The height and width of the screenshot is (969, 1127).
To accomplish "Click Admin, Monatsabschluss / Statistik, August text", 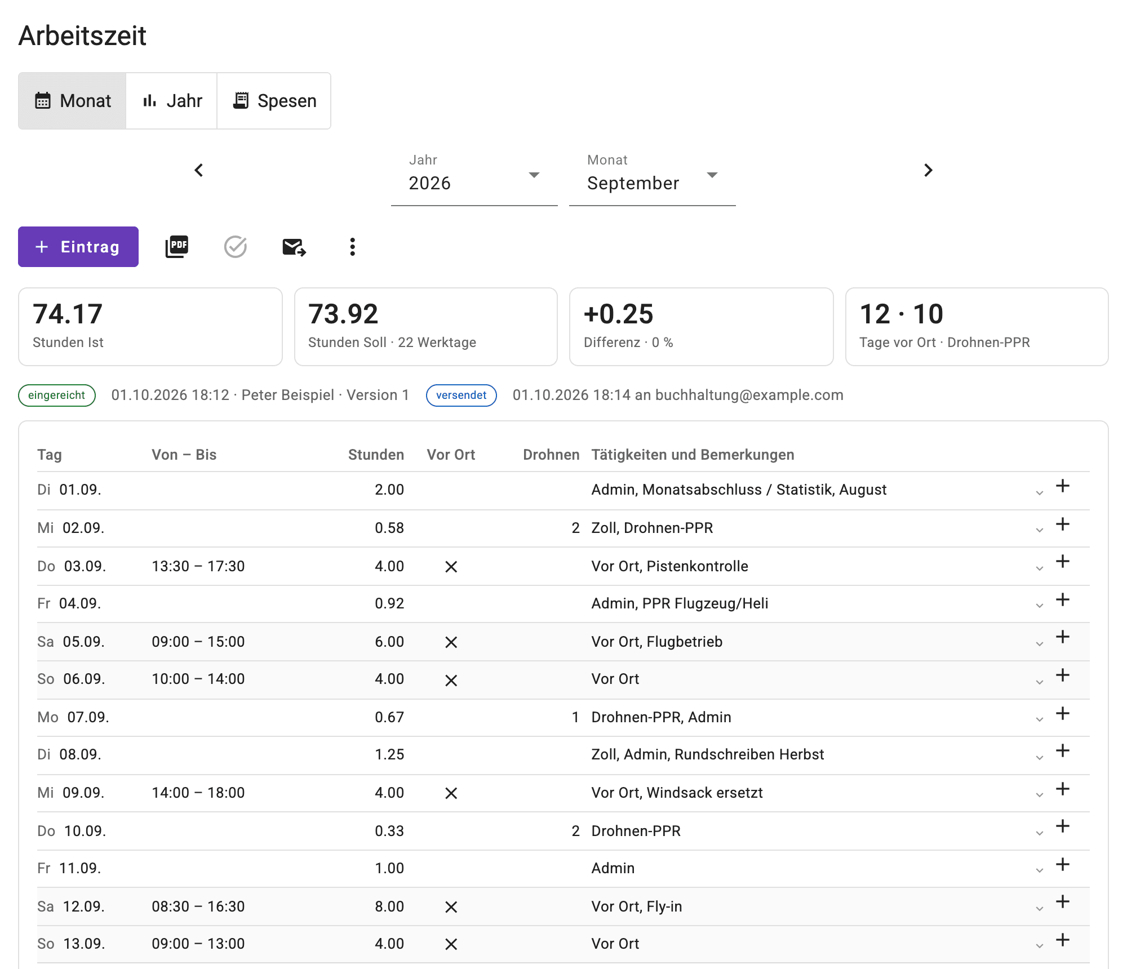I will click(x=739, y=490).
